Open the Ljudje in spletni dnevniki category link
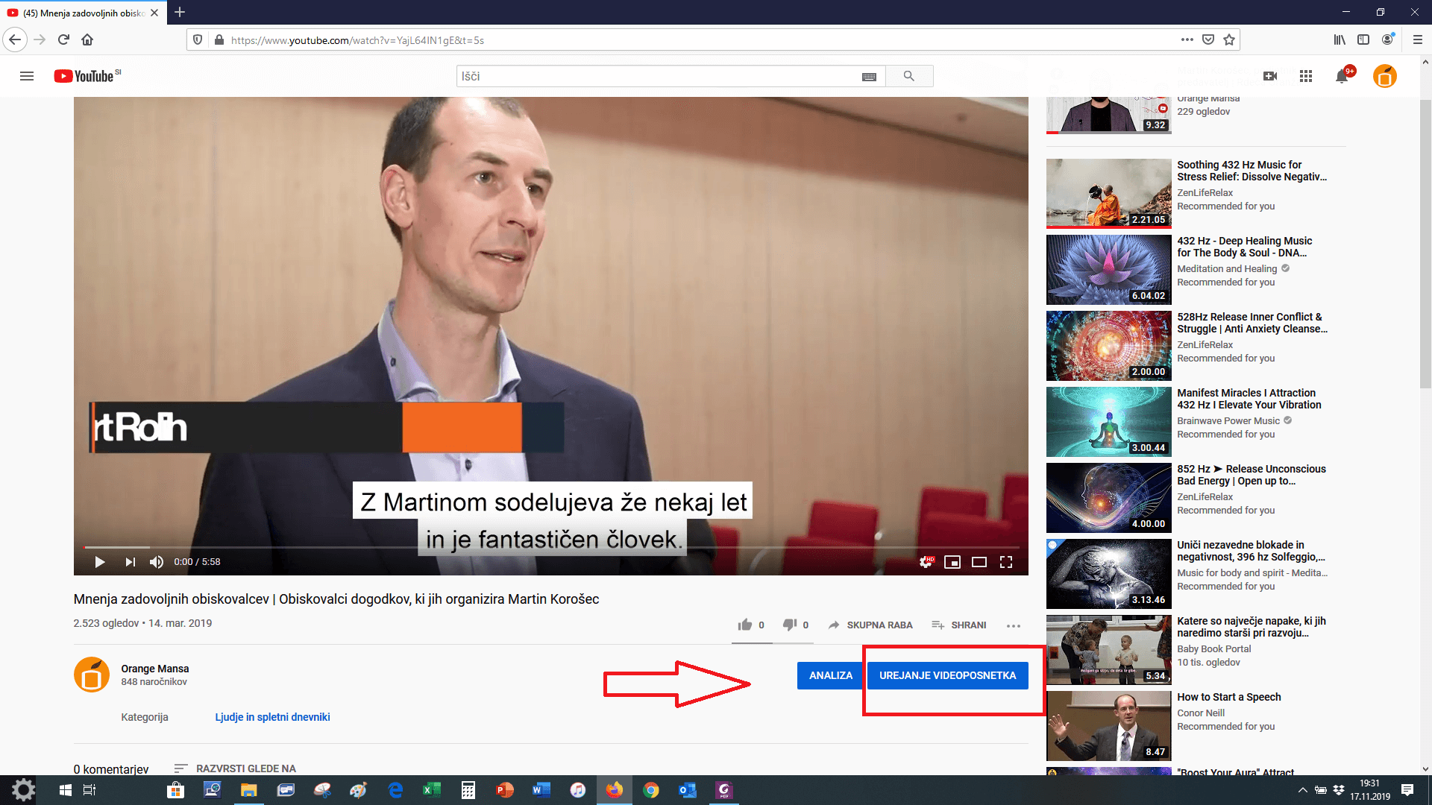Image resolution: width=1432 pixels, height=805 pixels. click(272, 717)
